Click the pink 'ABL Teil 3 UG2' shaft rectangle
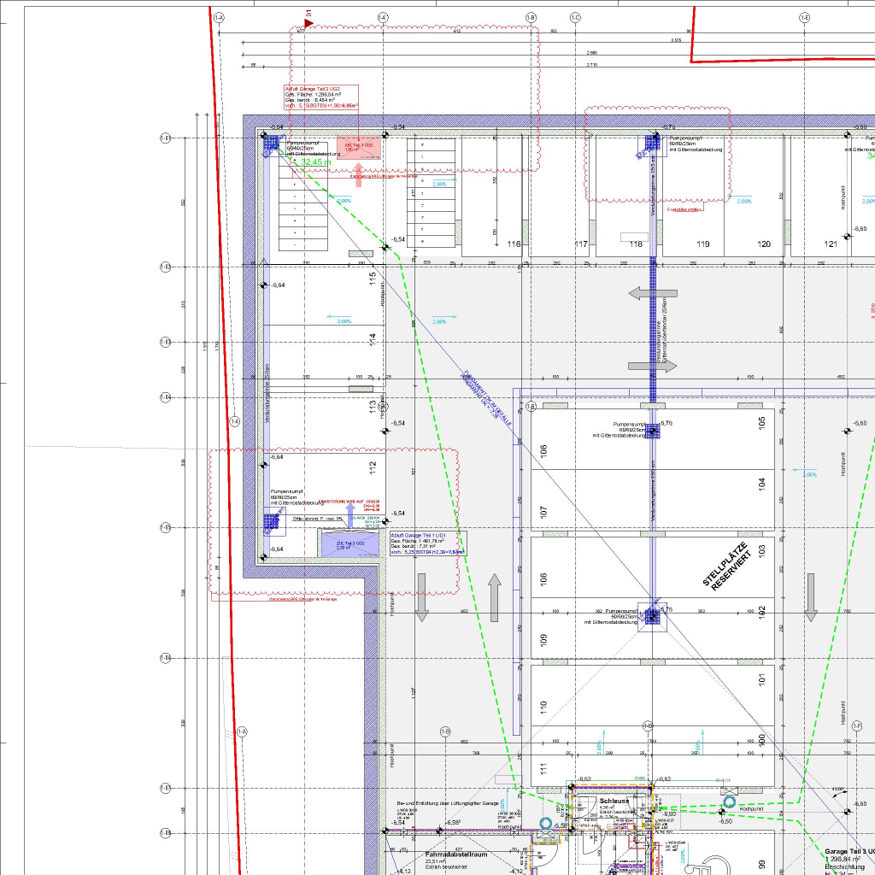Viewport: 875px width, 875px height. point(358,148)
